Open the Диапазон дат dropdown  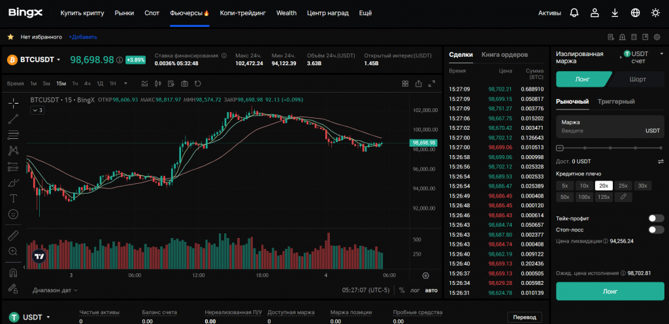pos(55,290)
